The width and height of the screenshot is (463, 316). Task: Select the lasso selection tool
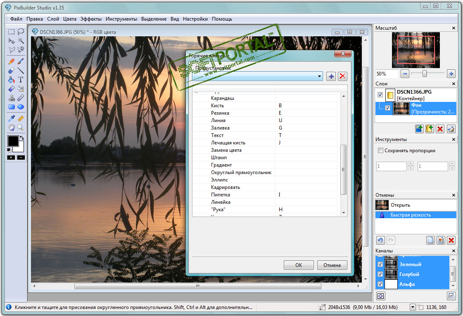[21, 32]
